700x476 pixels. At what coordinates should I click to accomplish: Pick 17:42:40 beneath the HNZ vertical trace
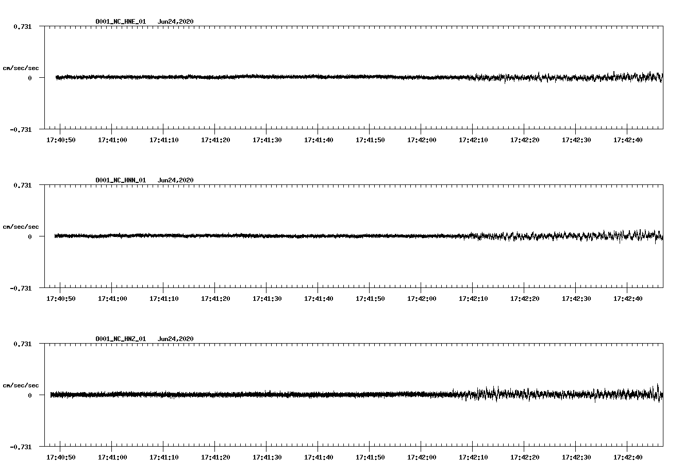point(628,457)
